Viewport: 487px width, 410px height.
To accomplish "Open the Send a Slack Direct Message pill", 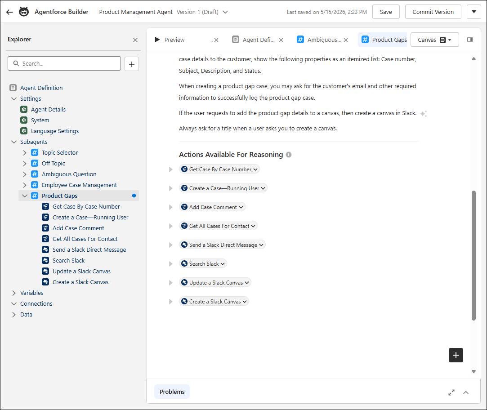I will [x=223, y=245].
